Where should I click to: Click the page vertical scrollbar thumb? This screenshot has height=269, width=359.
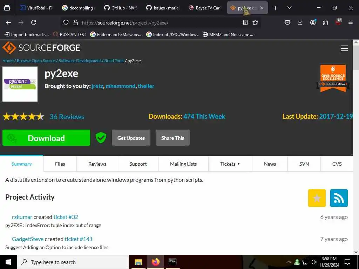[x=356, y=57]
